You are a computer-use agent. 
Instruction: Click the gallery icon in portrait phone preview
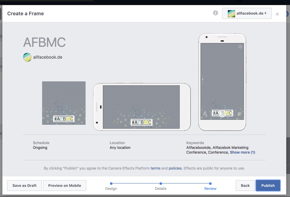tap(239, 114)
